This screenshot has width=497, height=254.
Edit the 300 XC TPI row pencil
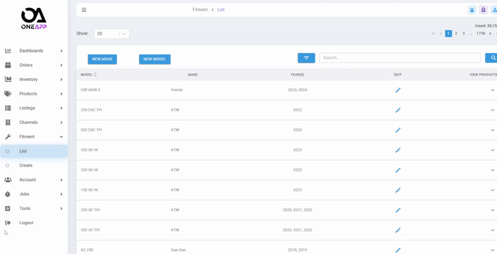point(398,230)
